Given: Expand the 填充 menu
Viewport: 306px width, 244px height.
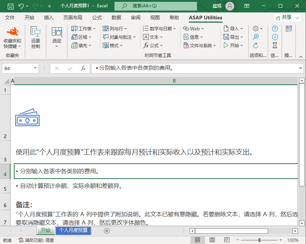Looking at the screenshot, I should click(81, 46).
